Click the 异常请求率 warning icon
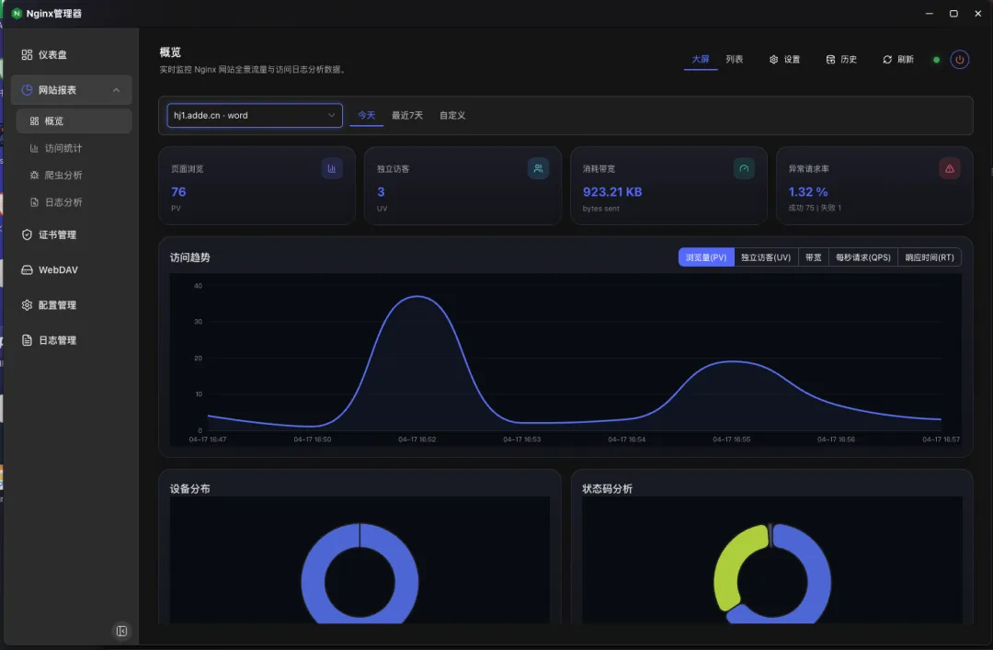 click(949, 168)
